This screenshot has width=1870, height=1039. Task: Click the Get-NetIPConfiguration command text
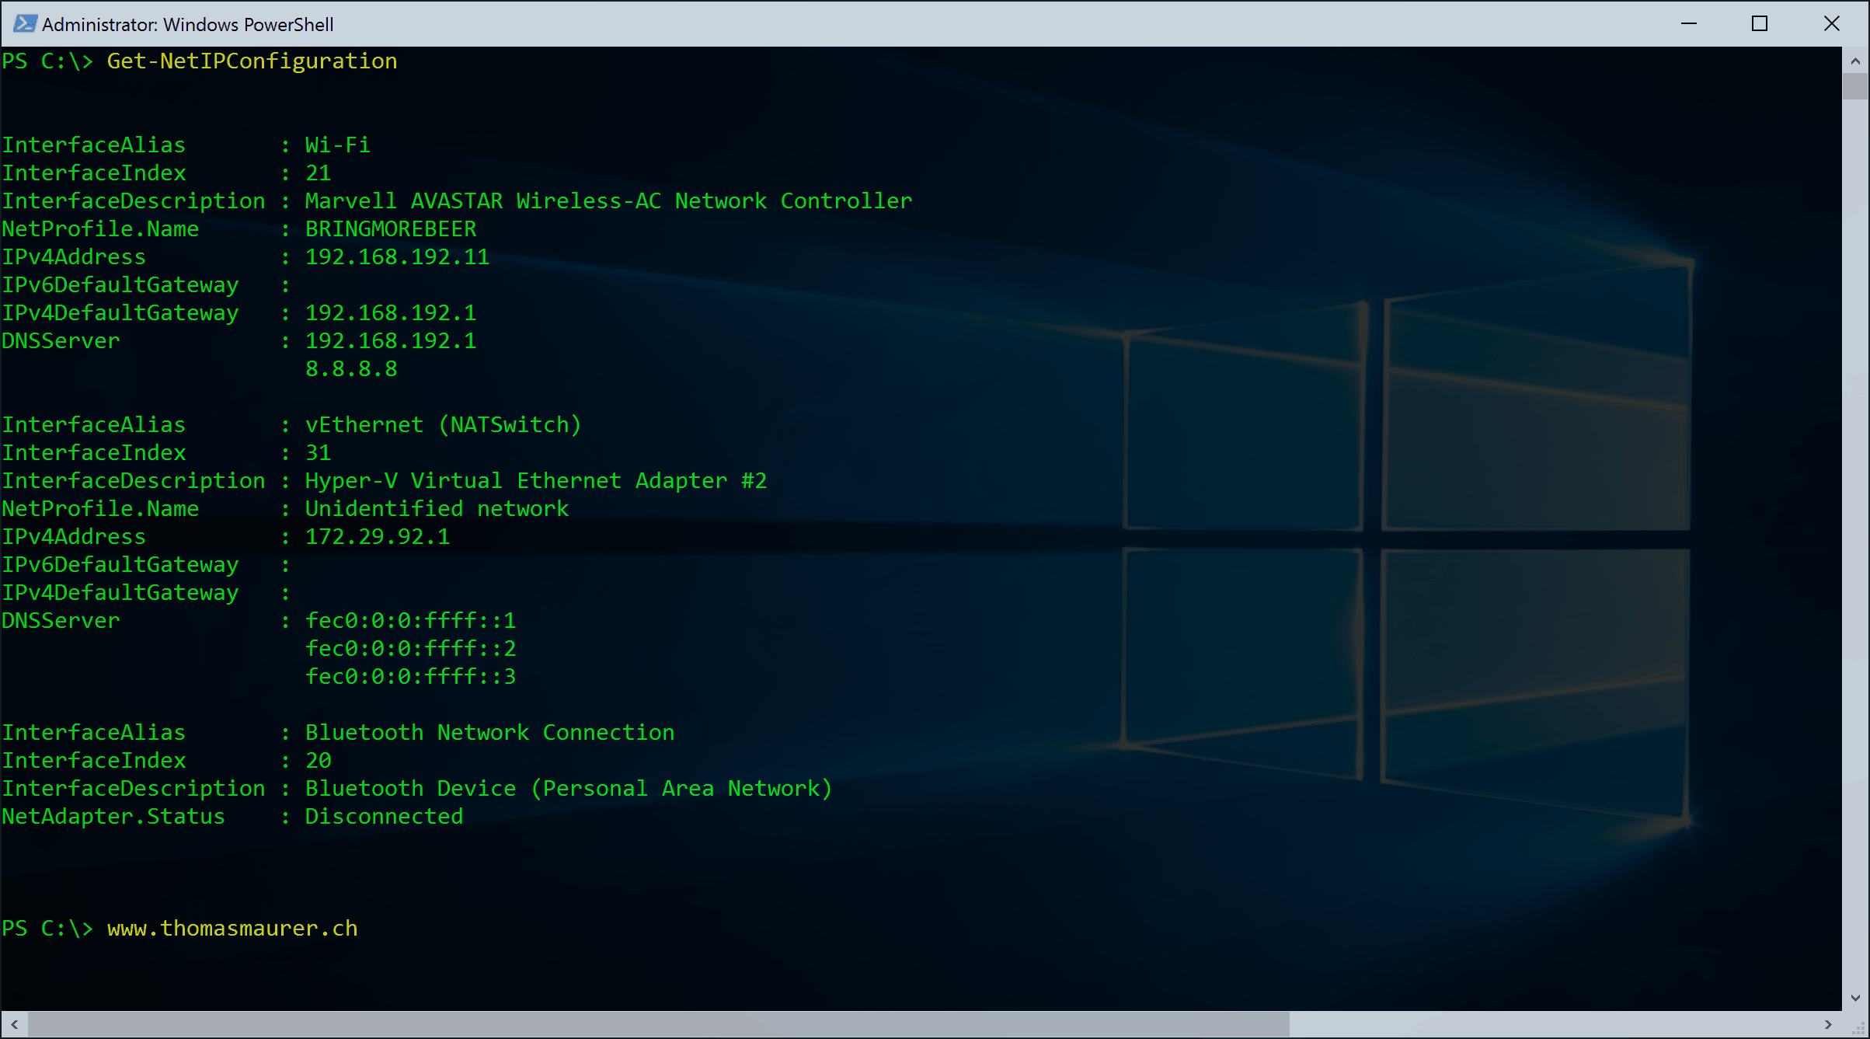point(252,61)
